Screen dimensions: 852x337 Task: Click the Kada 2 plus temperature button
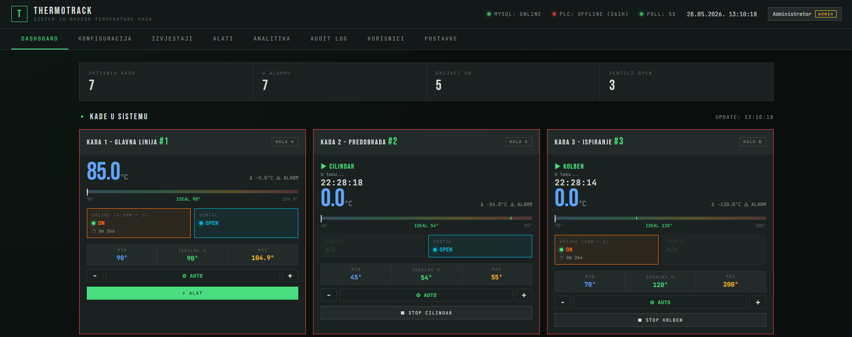point(524,295)
